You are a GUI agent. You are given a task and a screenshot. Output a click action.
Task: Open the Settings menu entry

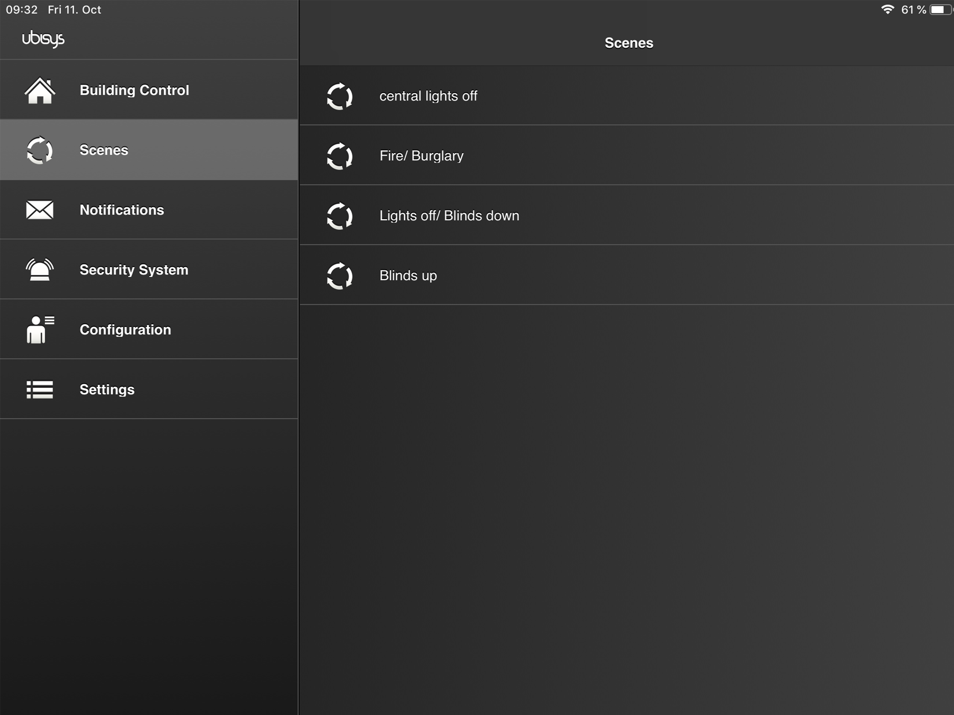[149, 389]
